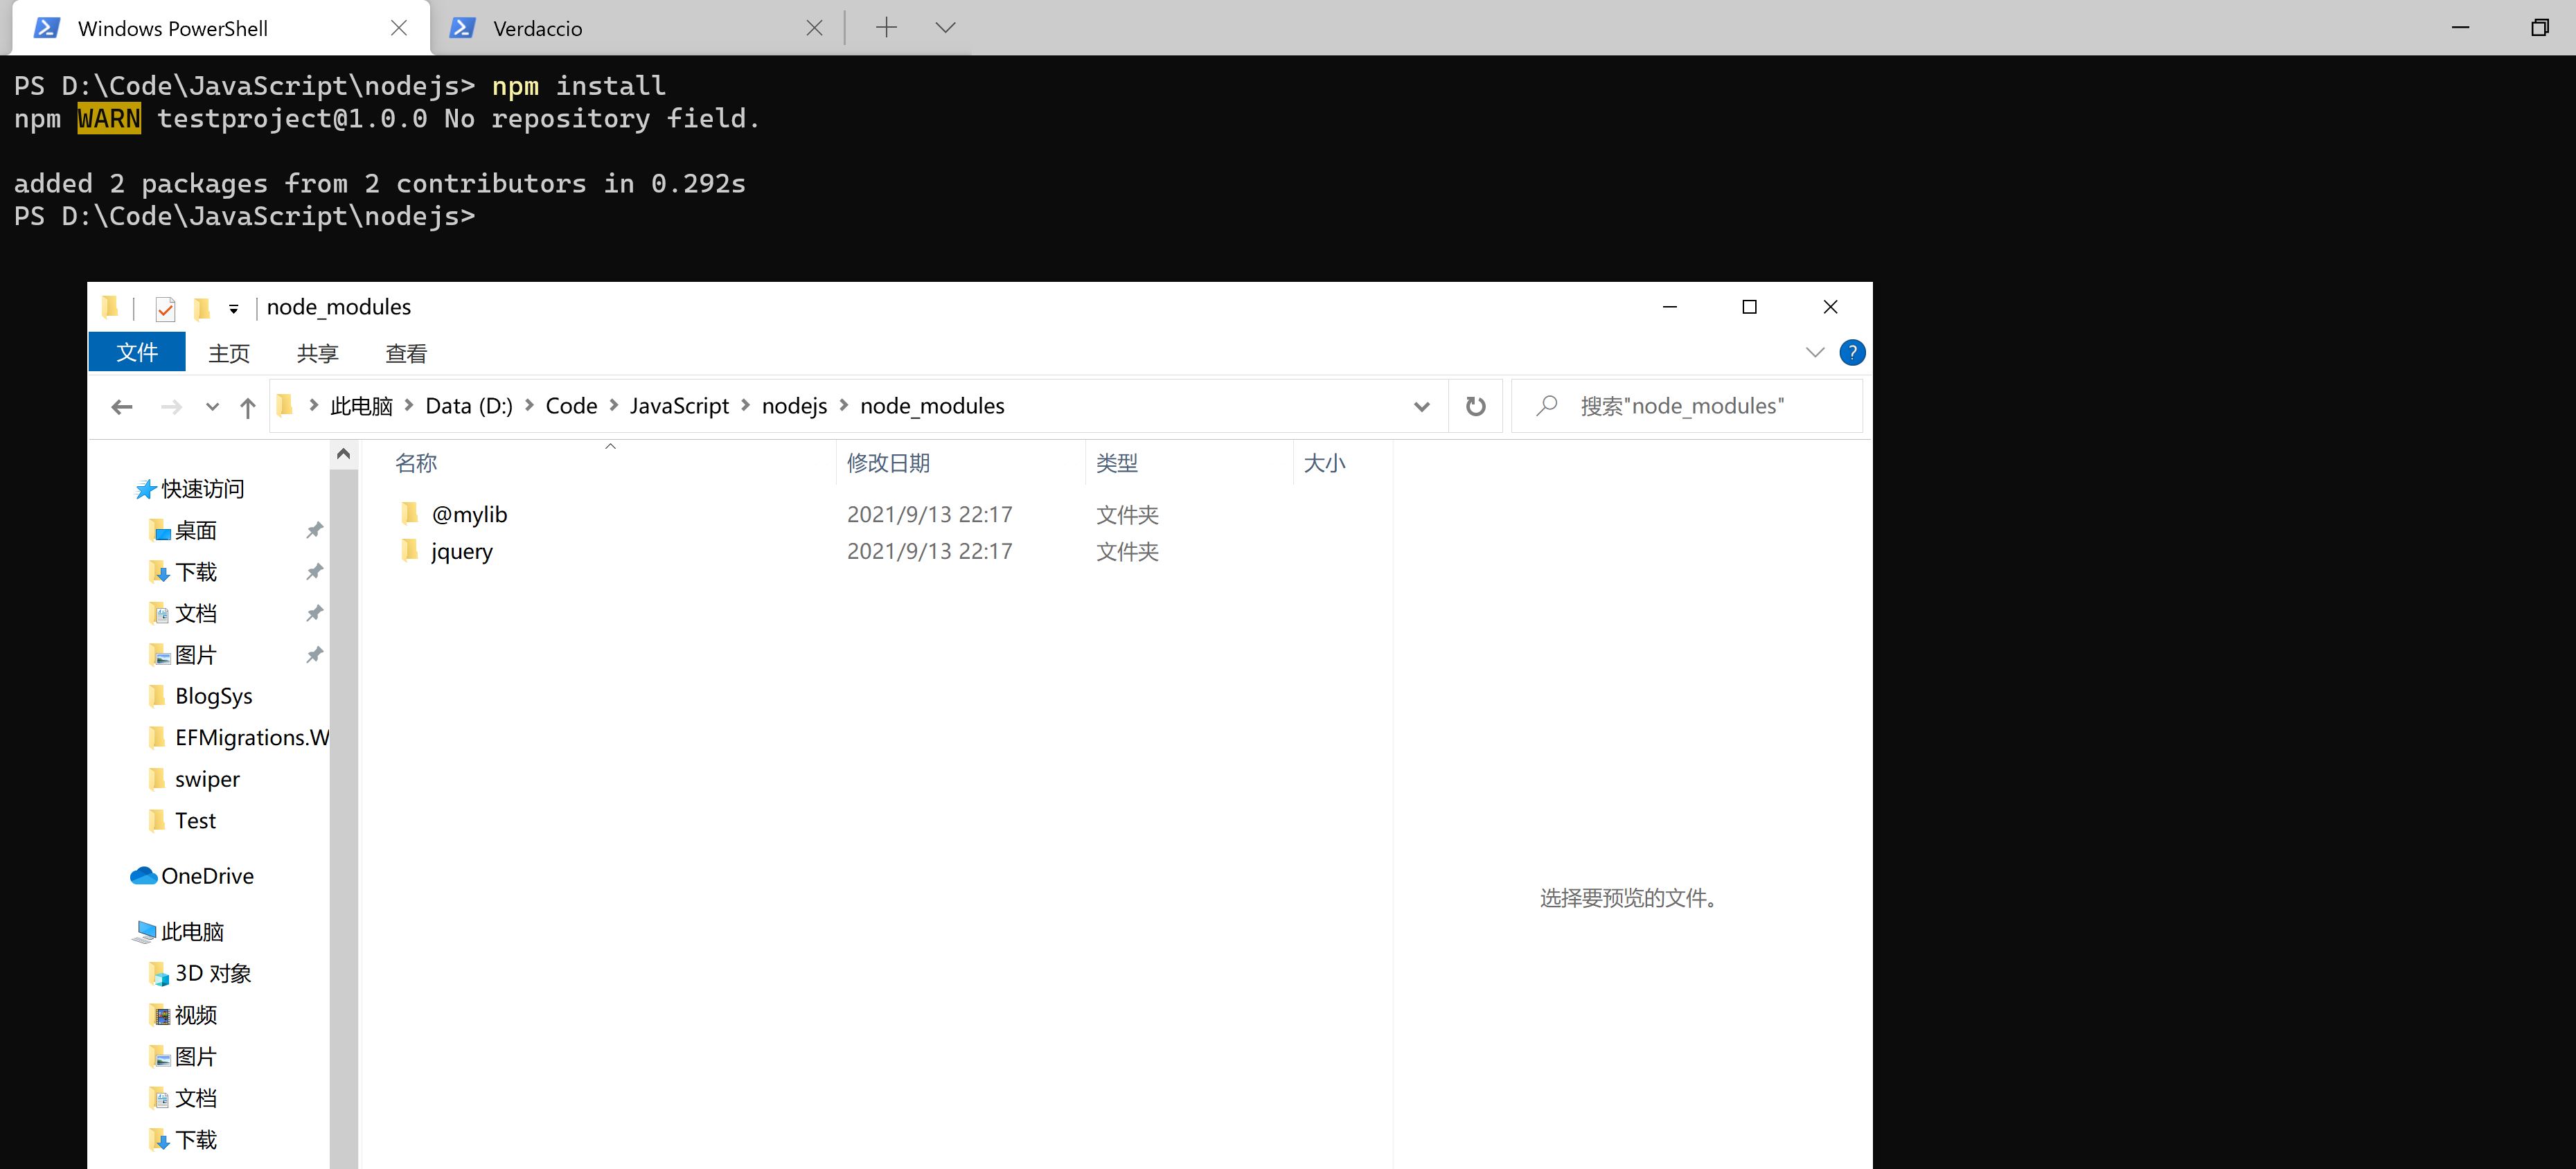Image resolution: width=2576 pixels, height=1169 pixels.
Task: Customize quick access toolbar dropdown arrow
Action: pyautogui.click(x=234, y=309)
